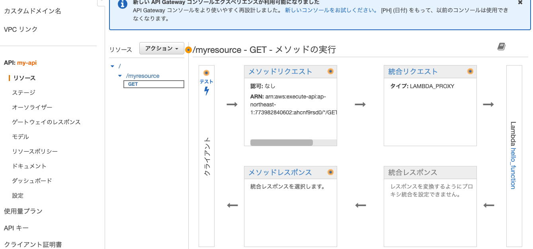Click the horizontal scrollbar in the method request box
Viewport: 533px width, 249px height.
(281, 143)
